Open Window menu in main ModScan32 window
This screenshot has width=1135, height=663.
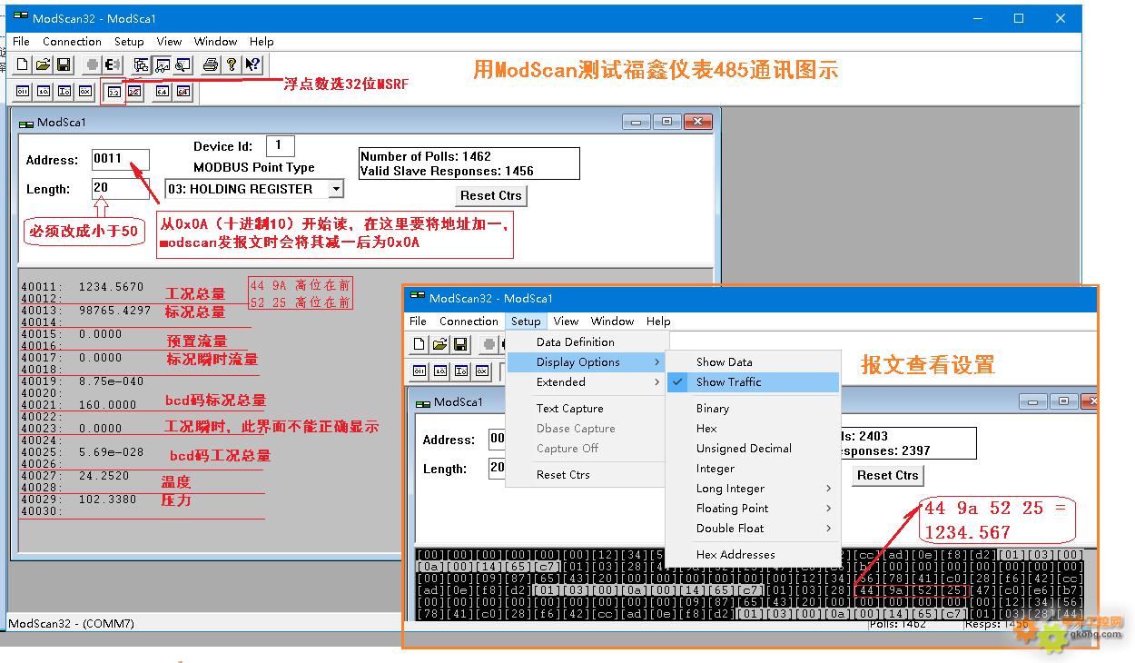click(x=215, y=42)
